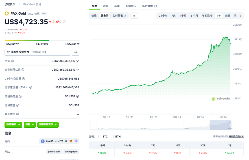Enable ETH comparison checkbox
Screen dimensions: 249x160
pos(112,136)
